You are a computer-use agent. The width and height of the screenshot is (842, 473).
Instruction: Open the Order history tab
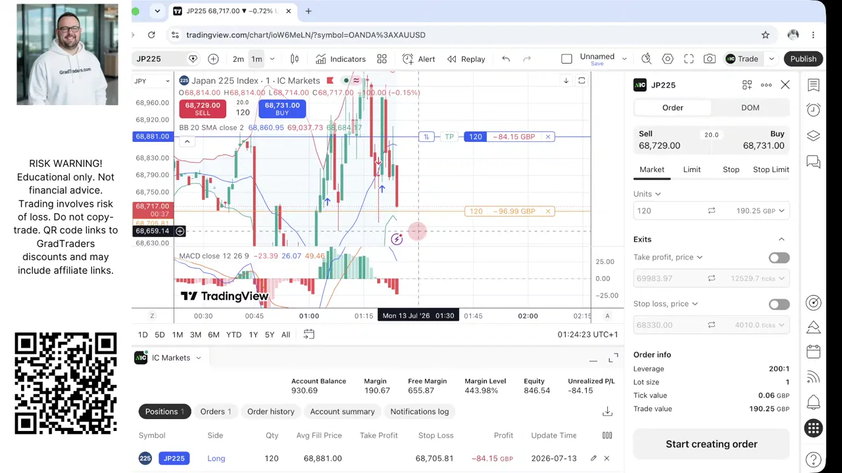(x=271, y=411)
